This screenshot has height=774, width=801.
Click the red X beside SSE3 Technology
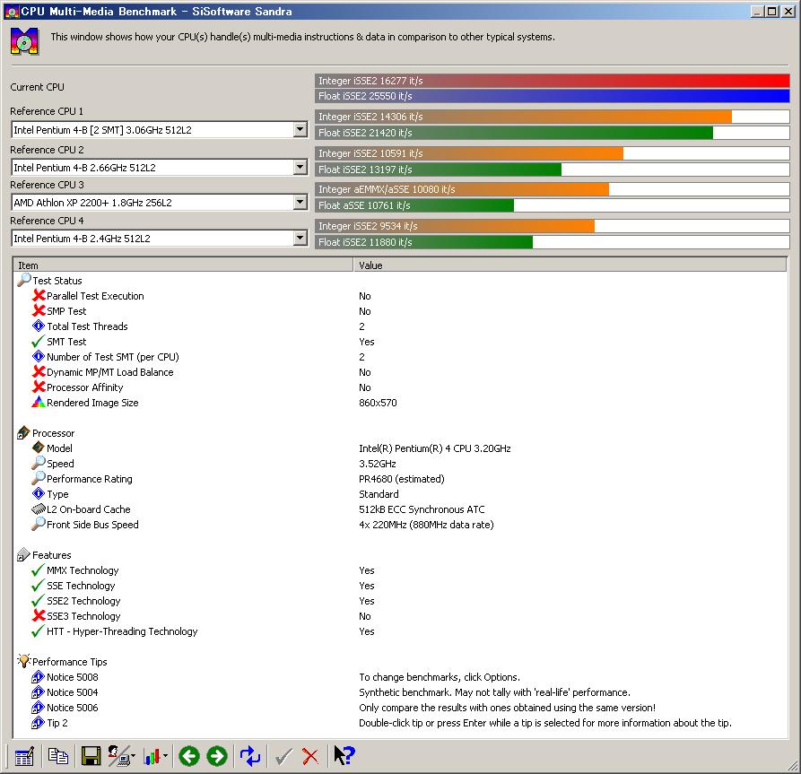pos(39,615)
